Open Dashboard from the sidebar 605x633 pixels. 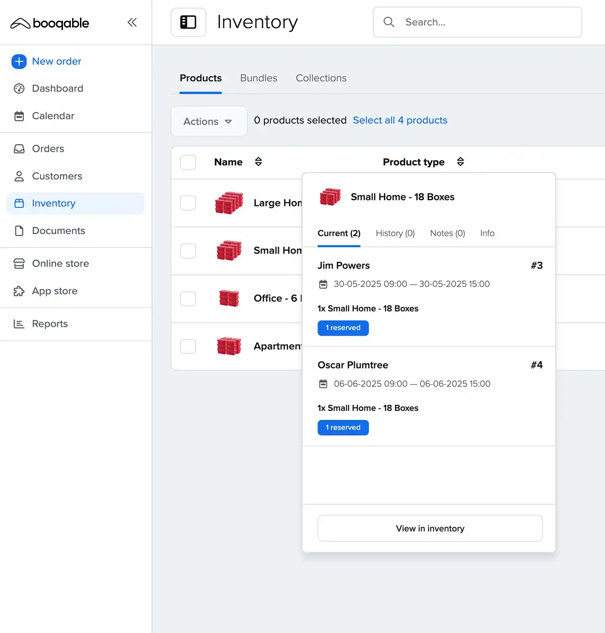click(x=57, y=88)
